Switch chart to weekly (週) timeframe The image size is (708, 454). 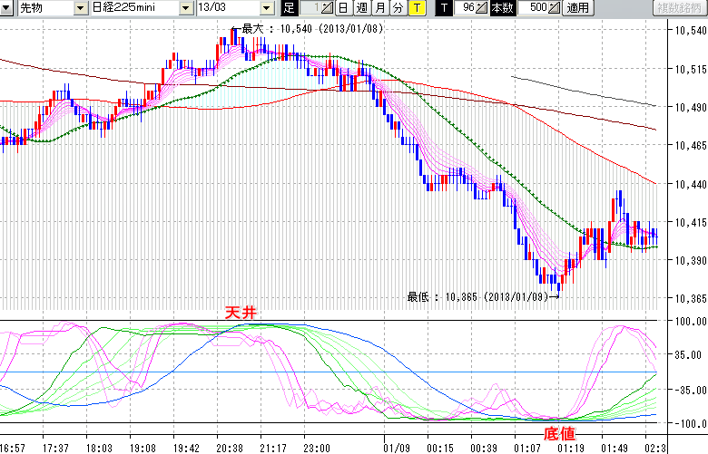(361, 8)
